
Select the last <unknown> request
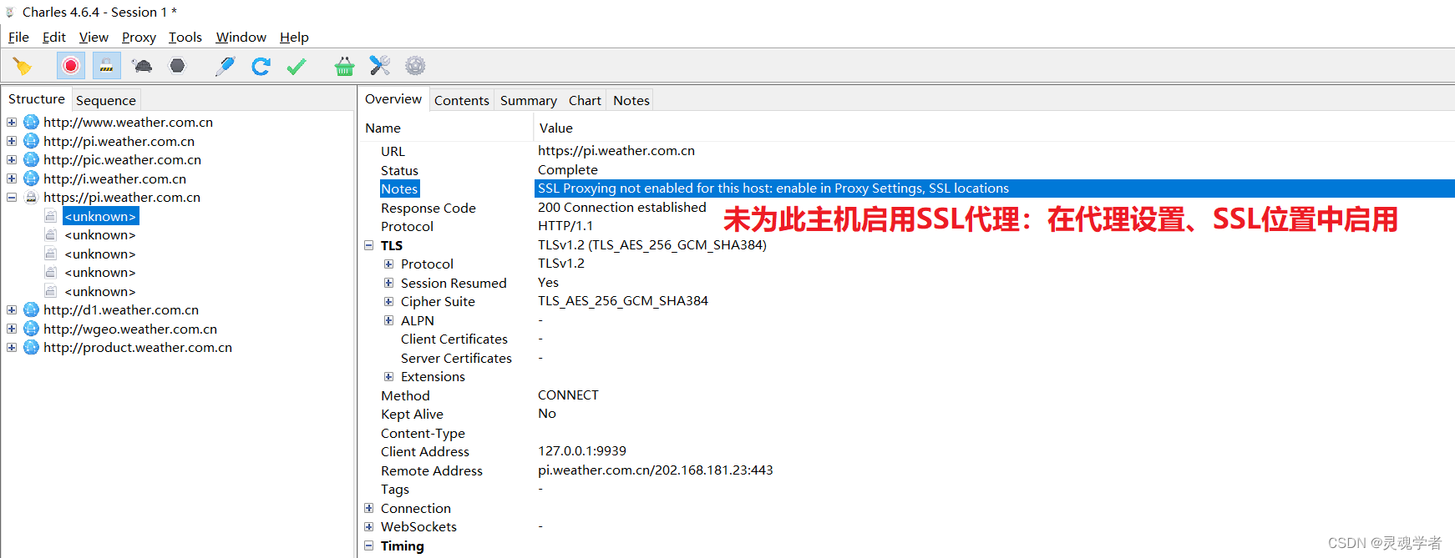[100, 291]
